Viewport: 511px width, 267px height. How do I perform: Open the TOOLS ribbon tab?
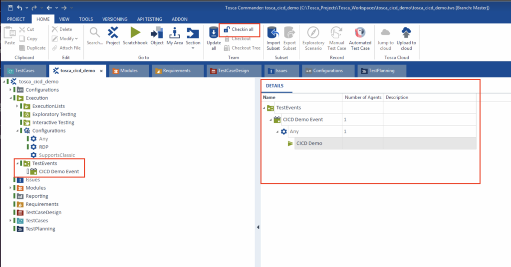86,19
